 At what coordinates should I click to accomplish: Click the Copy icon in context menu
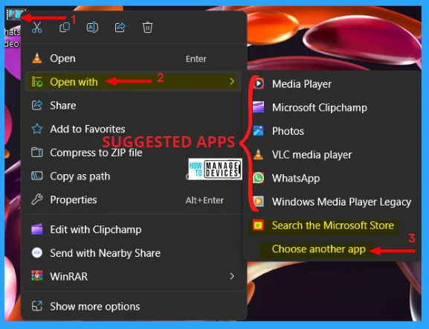tap(65, 27)
